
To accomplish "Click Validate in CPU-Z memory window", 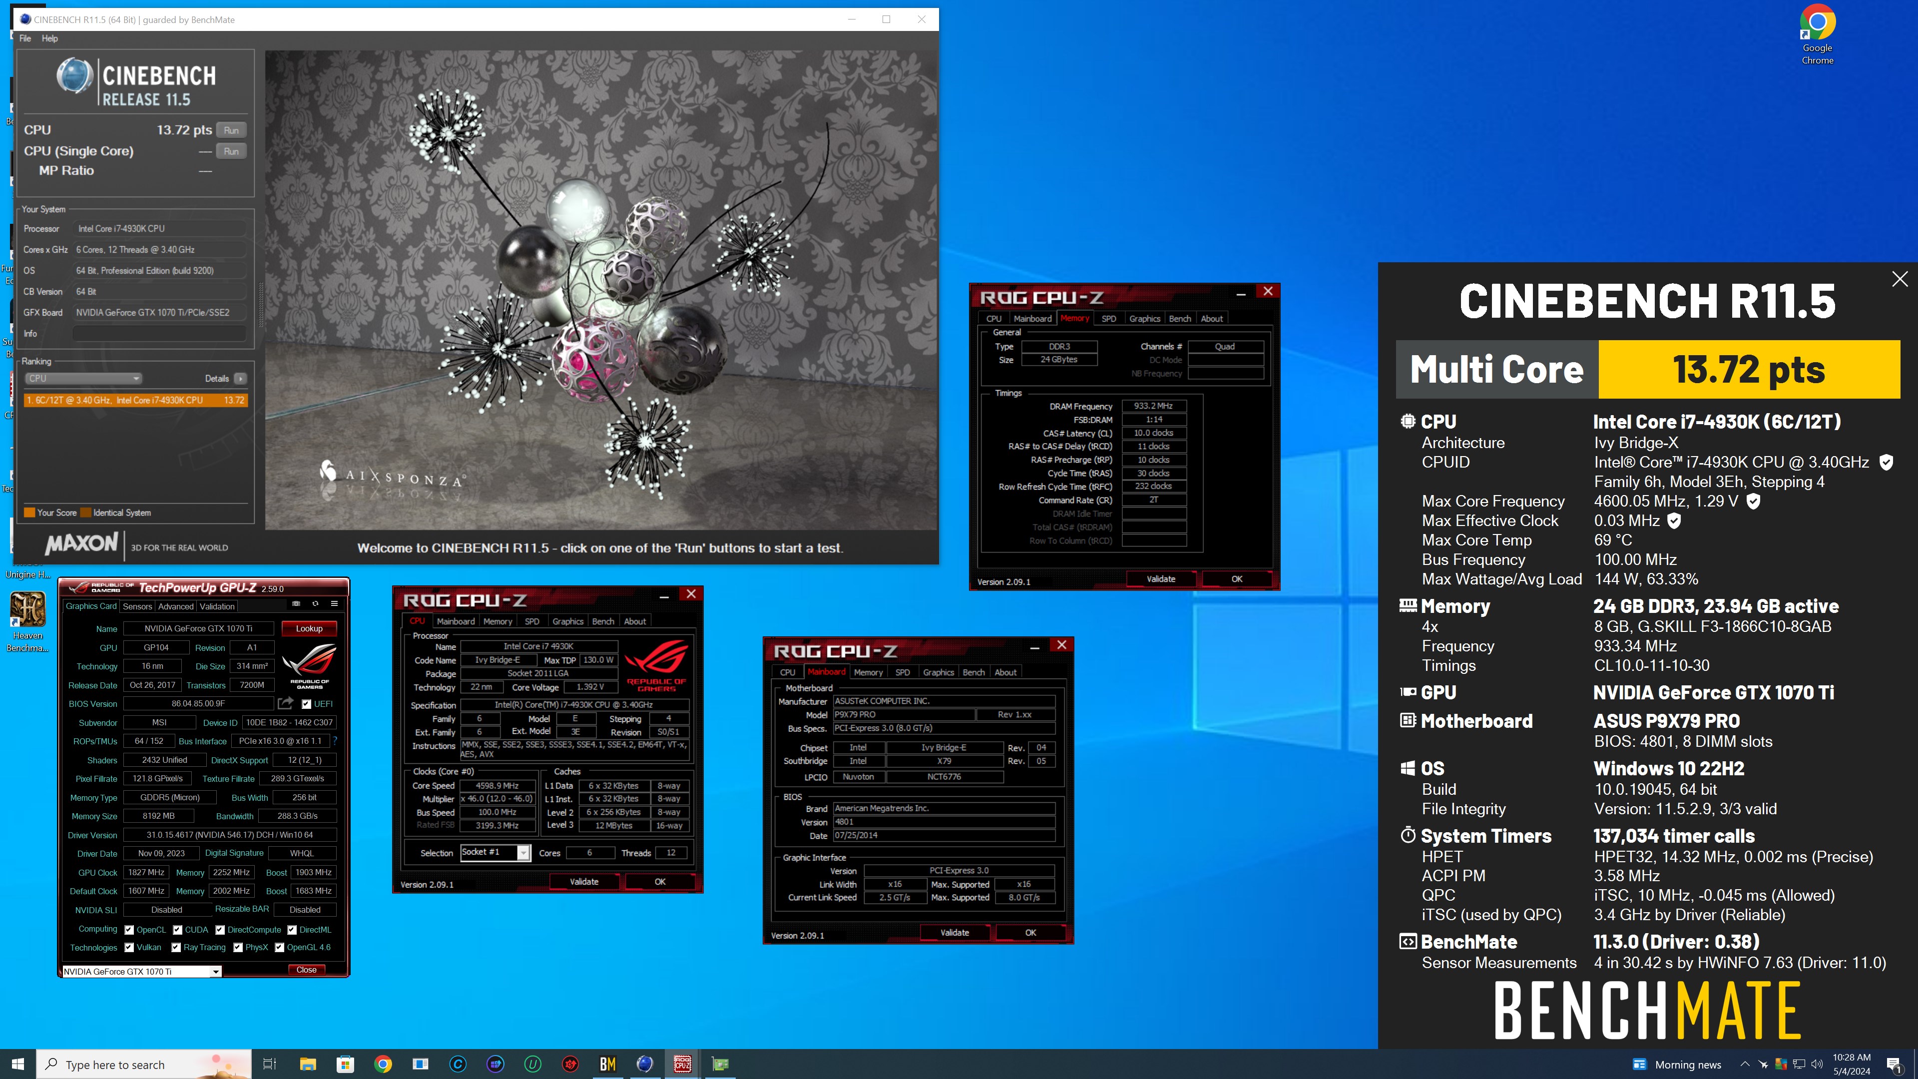I will tap(1161, 578).
